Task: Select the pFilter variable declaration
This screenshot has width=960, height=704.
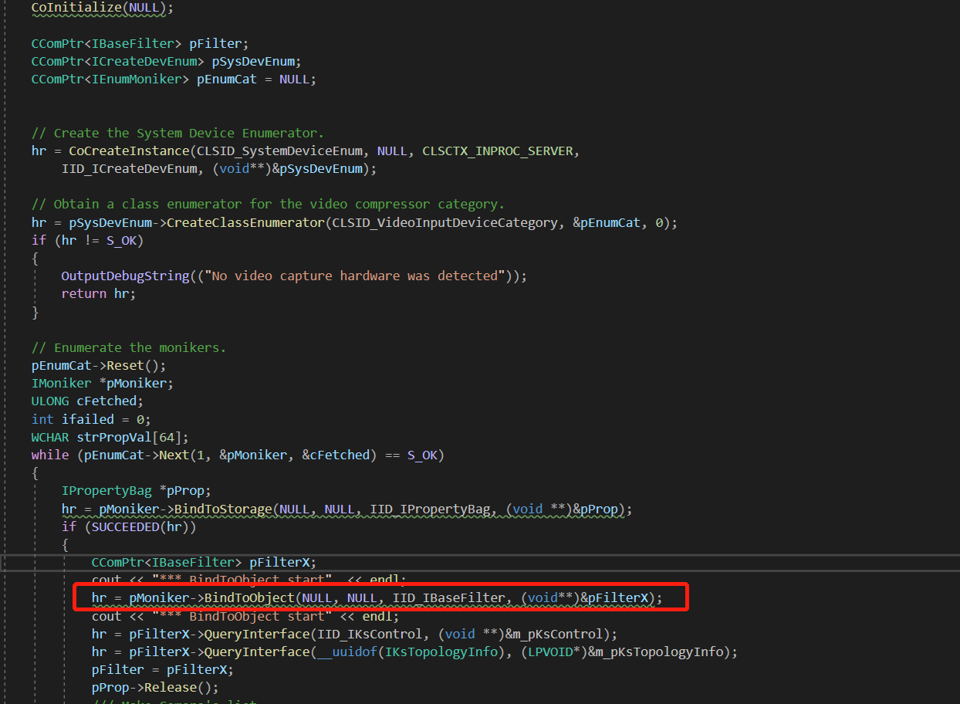Action: point(139,43)
